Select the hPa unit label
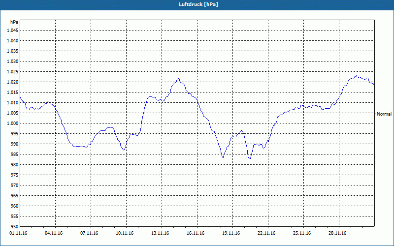This screenshot has width=394, height=246. (14, 22)
